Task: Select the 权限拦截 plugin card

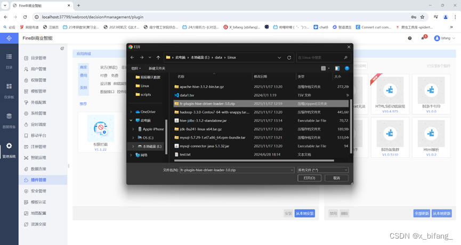Action: [x=100, y=132]
